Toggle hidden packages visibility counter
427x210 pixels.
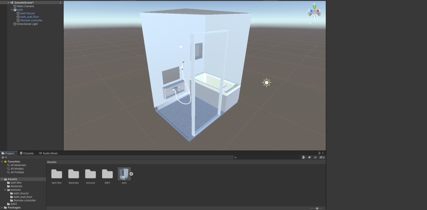(322, 157)
